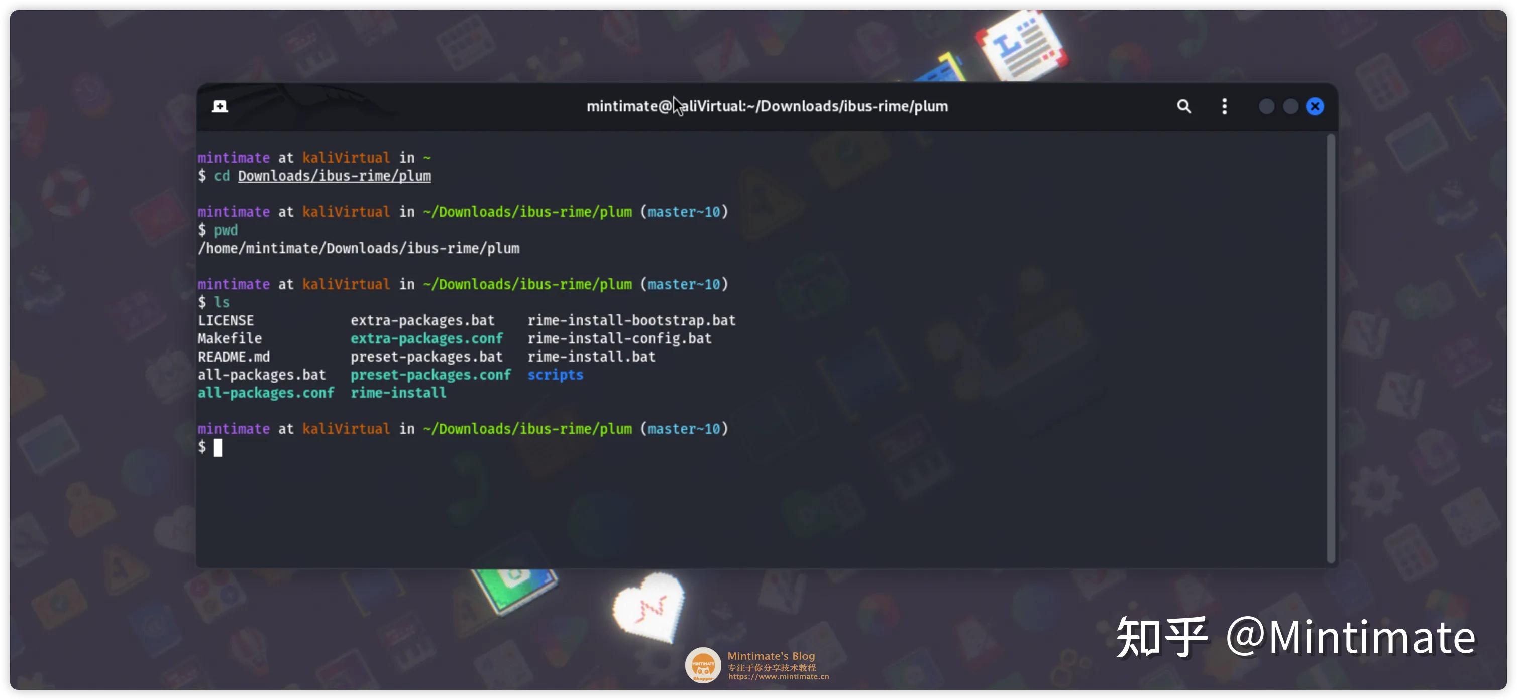The height and width of the screenshot is (700, 1517).
Task: Click the terminal window title text
Action: [767, 106]
